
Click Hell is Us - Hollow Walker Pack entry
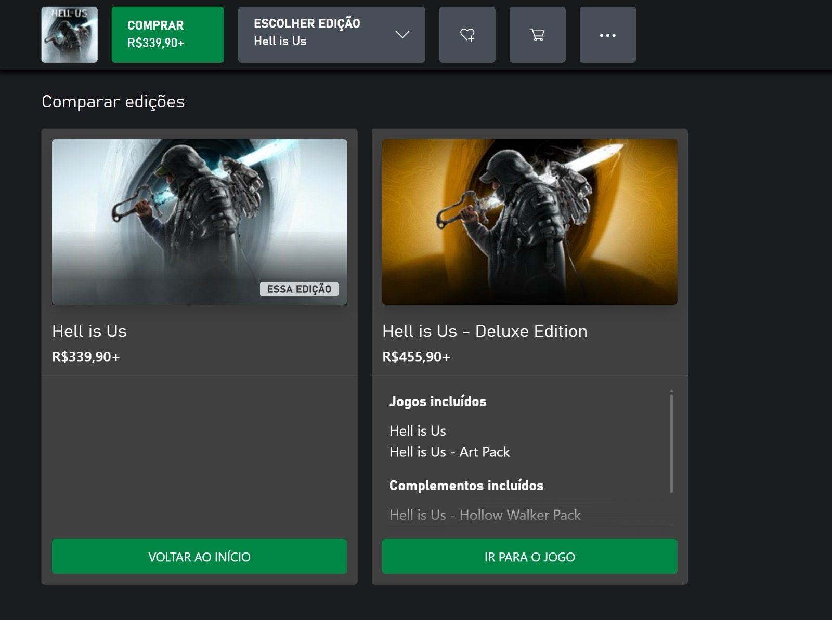pos(485,515)
